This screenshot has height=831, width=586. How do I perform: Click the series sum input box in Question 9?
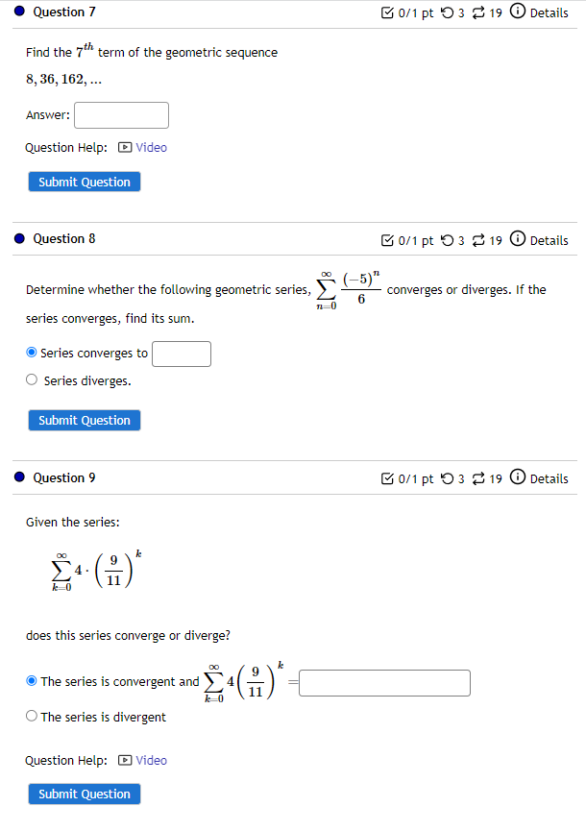click(383, 682)
